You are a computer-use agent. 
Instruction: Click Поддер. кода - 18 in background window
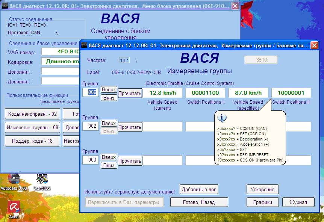point(32,141)
